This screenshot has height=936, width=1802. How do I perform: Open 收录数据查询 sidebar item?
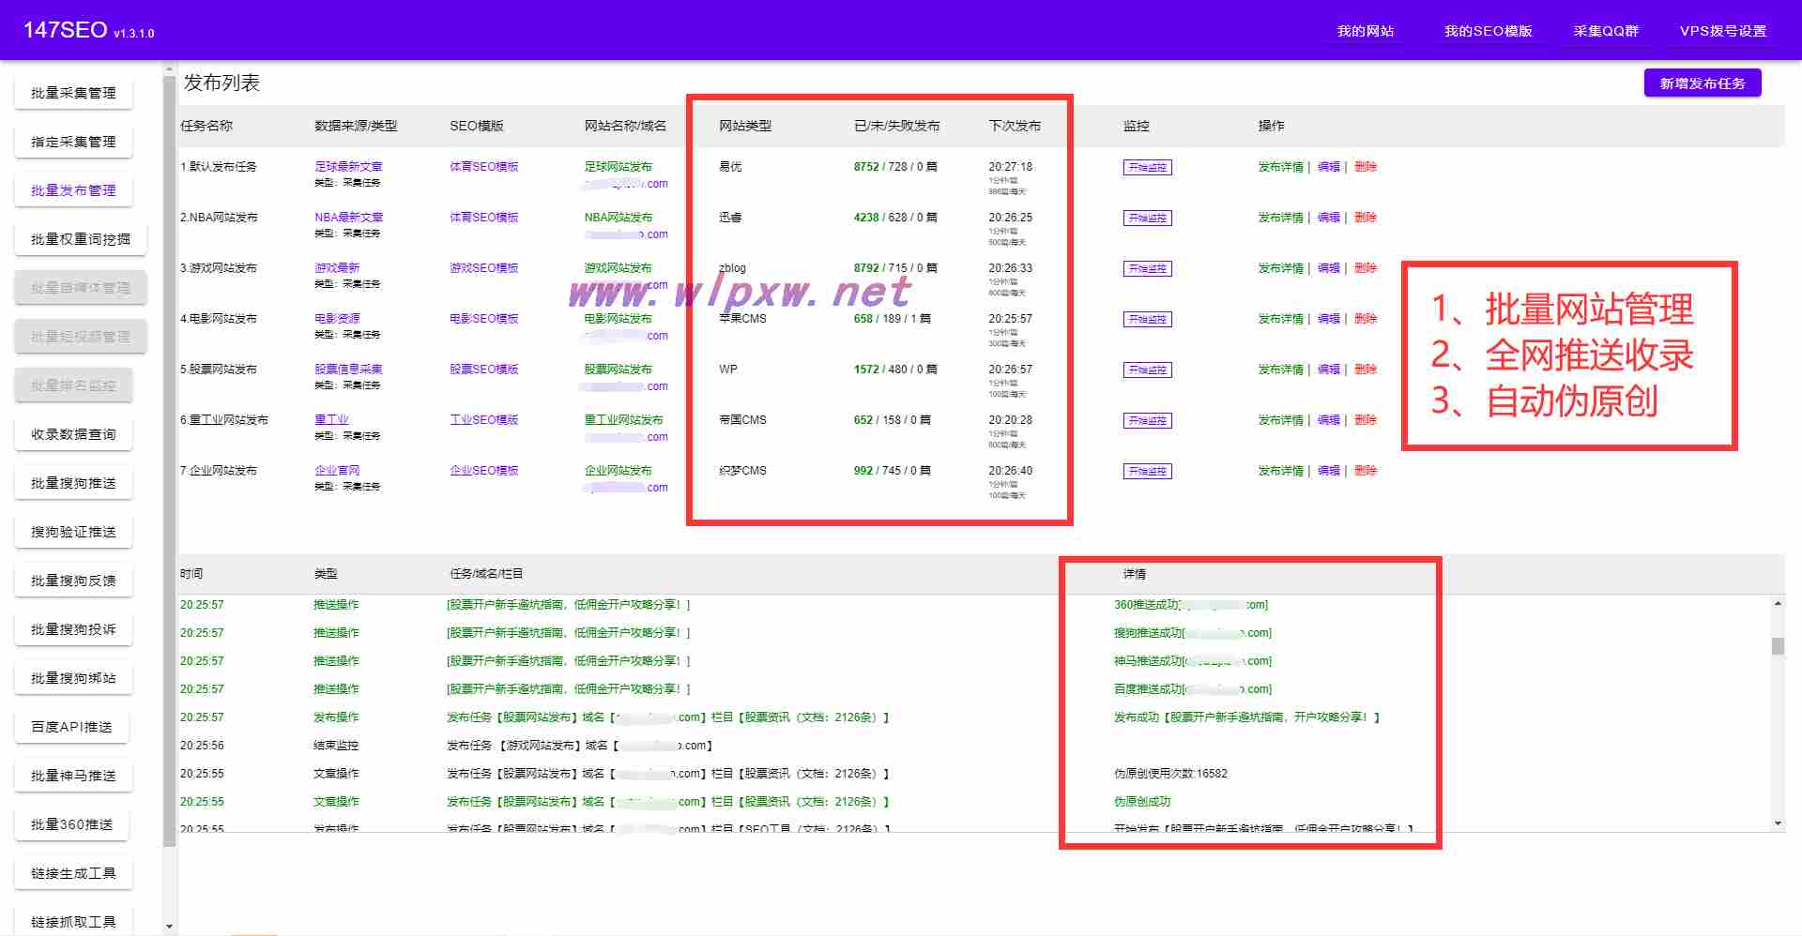(x=73, y=434)
